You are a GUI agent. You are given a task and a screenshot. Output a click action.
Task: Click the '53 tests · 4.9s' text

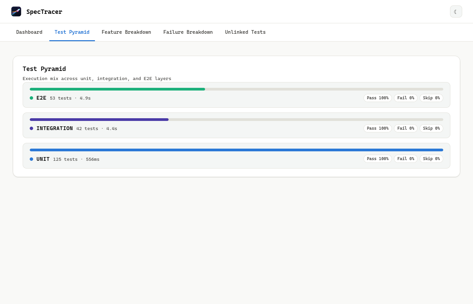[x=70, y=98]
